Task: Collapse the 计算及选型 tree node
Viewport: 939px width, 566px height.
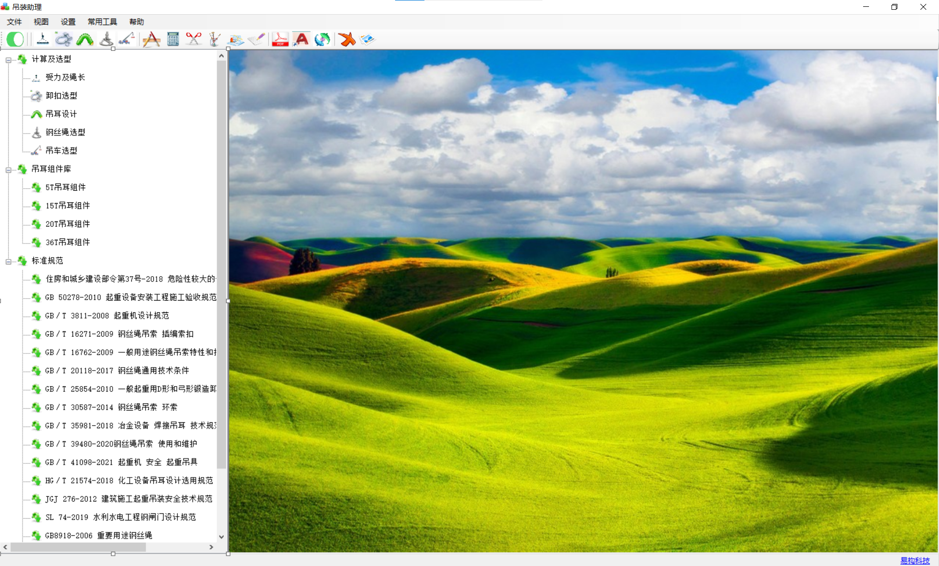Action: click(x=8, y=60)
